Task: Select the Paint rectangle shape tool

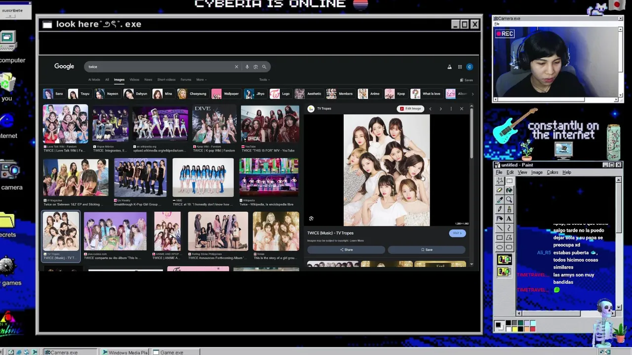Action: pos(500,237)
